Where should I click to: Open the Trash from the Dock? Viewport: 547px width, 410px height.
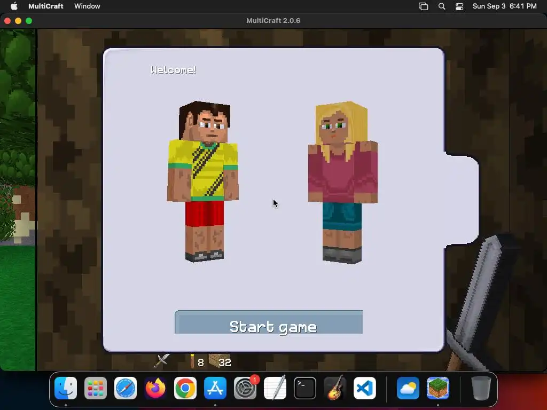click(481, 388)
